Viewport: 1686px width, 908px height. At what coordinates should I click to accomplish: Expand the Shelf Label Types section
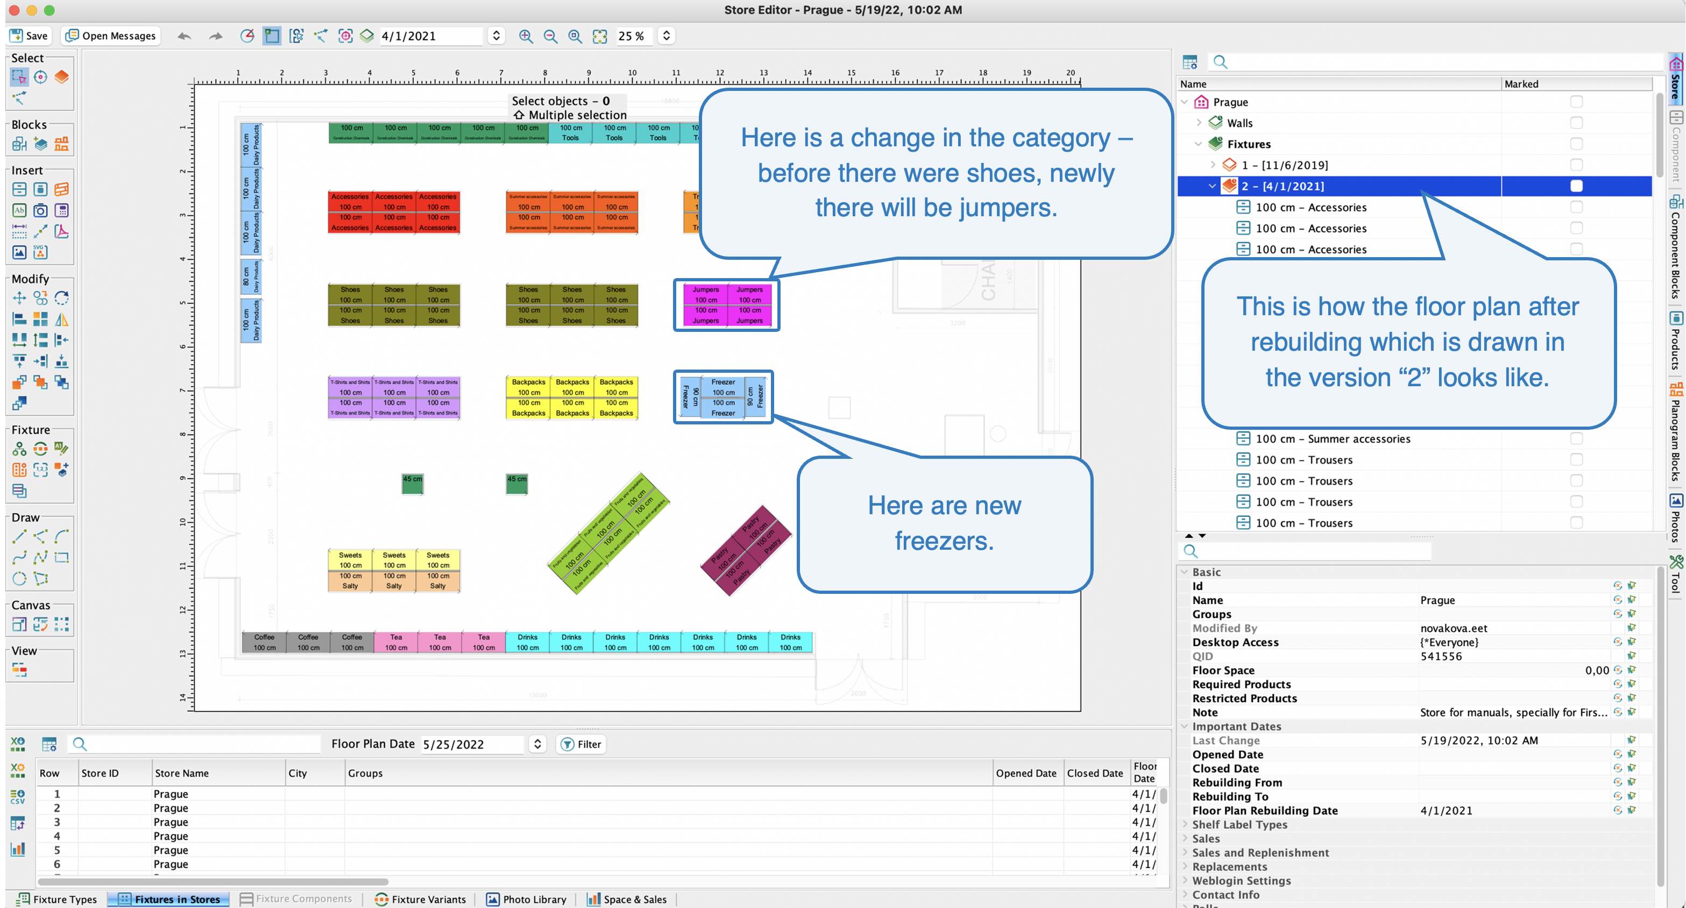(x=1185, y=825)
